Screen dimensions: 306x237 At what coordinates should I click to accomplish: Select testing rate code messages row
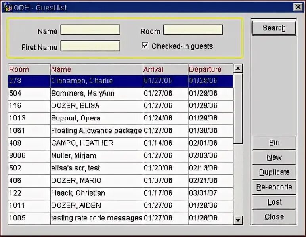pyautogui.click(x=120, y=218)
